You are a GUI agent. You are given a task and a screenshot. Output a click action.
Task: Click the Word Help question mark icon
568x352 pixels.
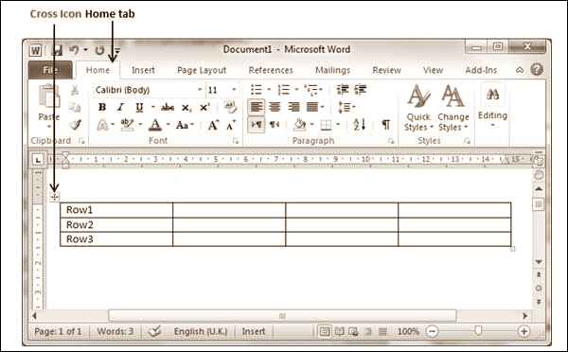(x=537, y=69)
